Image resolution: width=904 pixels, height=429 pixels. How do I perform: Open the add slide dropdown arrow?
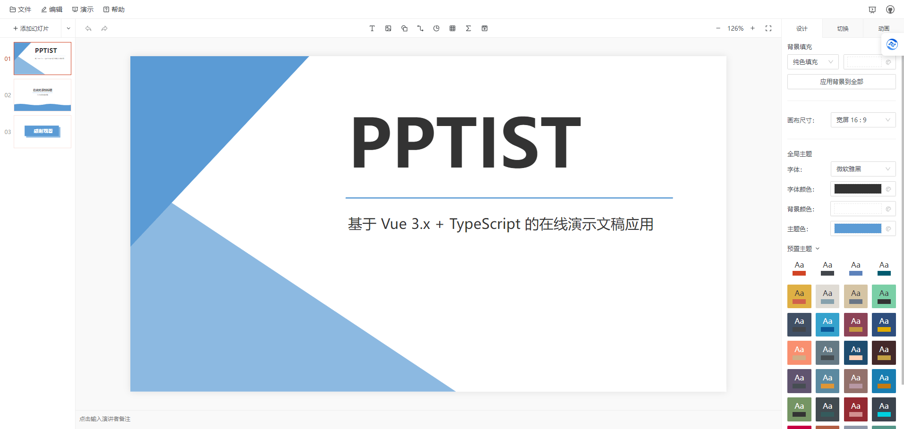68,28
